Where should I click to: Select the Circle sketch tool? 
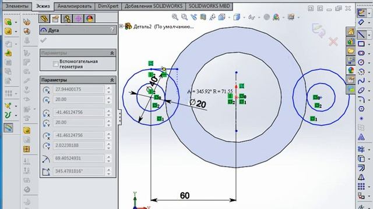click(x=361, y=62)
